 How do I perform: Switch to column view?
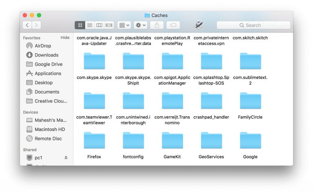(99, 25)
